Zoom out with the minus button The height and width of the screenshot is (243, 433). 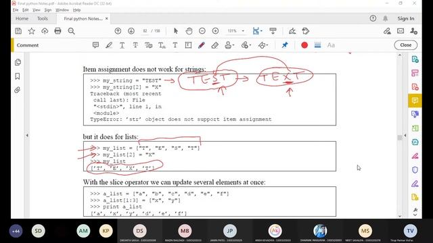pos(202,31)
